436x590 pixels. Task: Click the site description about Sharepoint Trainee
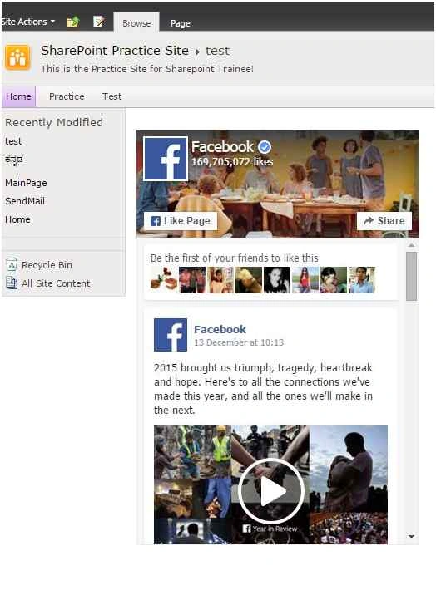pos(147,69)
